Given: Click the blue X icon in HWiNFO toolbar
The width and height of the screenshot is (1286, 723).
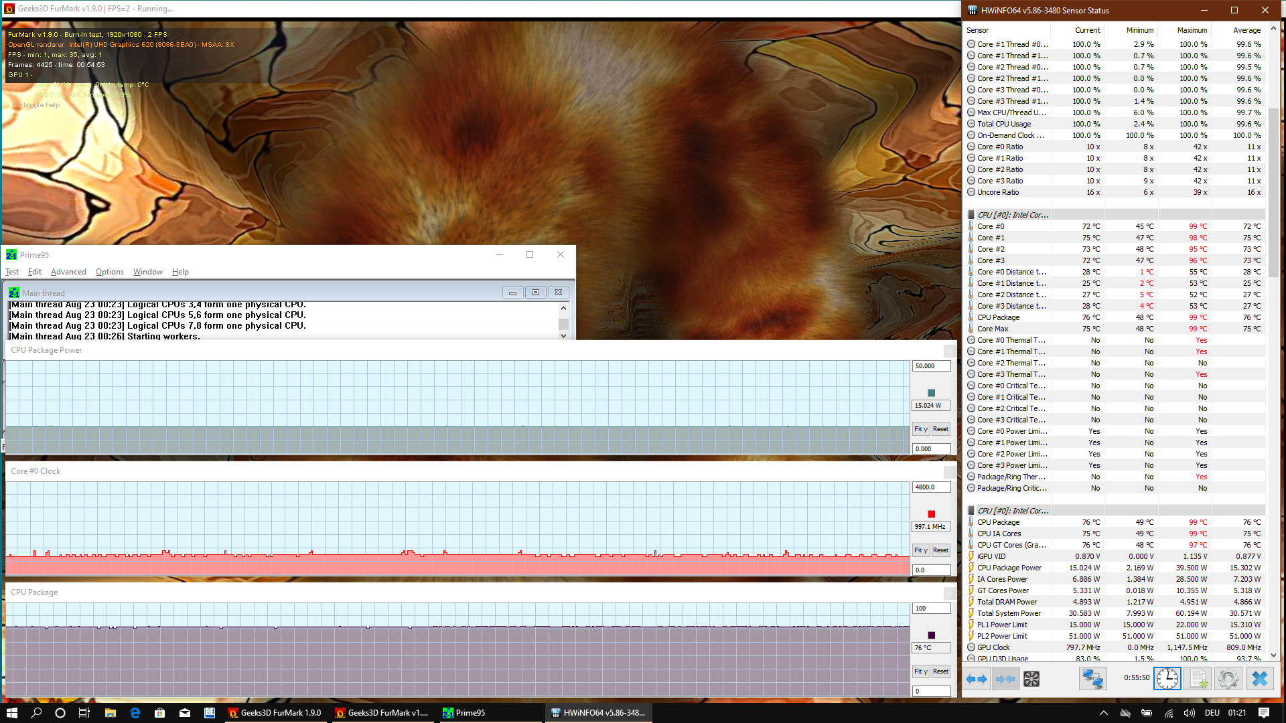Looking at the screenshot, I should click(x=1259, y=679).
